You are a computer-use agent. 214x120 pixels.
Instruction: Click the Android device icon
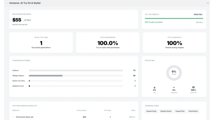click(x=174, y=87)
